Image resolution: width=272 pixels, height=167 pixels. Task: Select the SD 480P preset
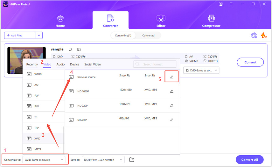122,120
